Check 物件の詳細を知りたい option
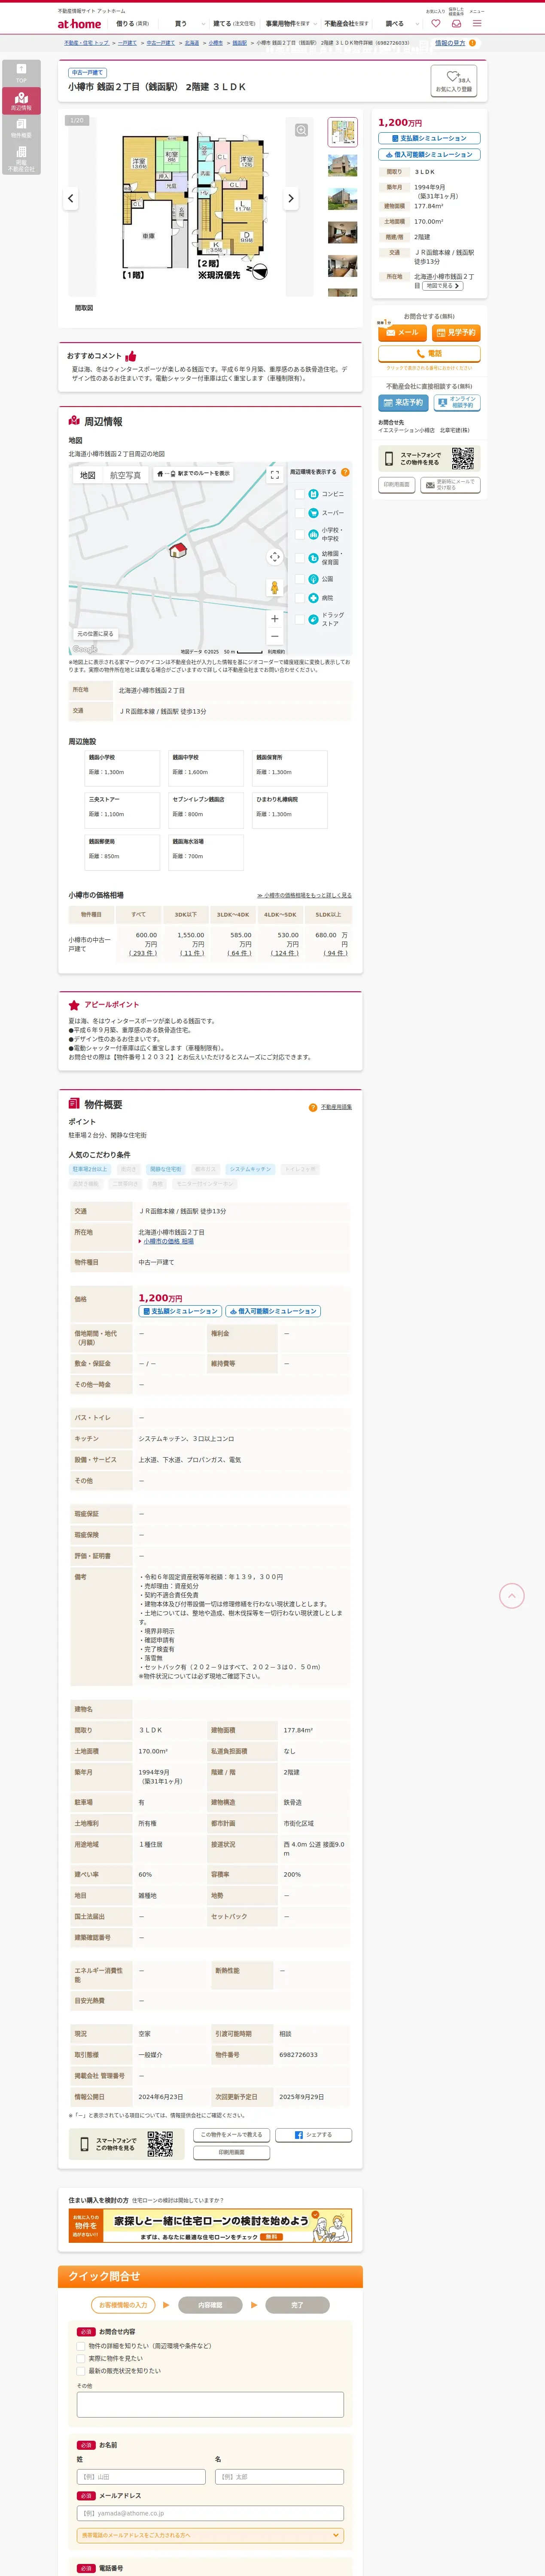This screenshot has width=545, height=2576. tap(82, 2345)
